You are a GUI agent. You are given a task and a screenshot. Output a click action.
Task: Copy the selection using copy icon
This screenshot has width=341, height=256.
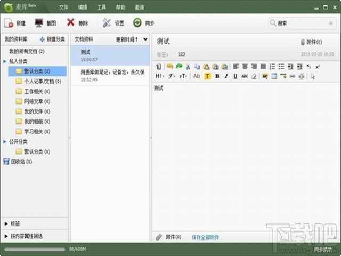tap(197, 66)
